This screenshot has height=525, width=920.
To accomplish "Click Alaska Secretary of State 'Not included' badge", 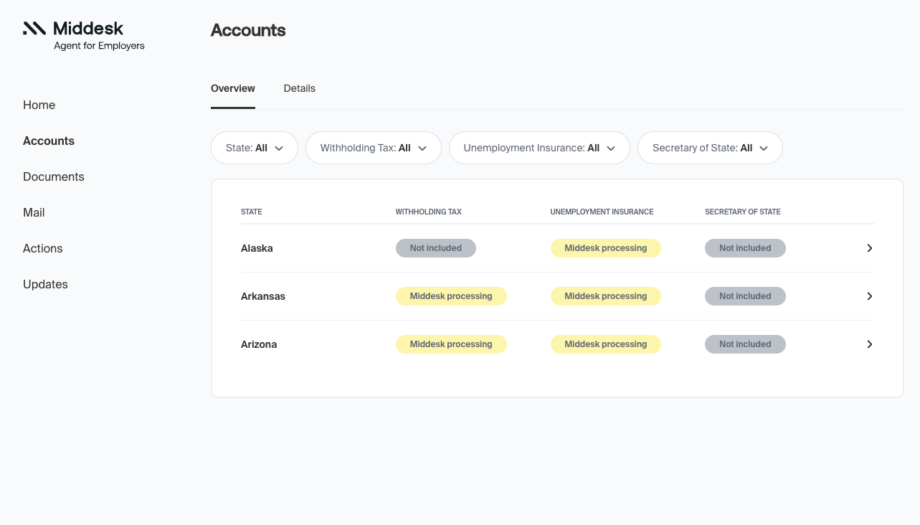I will 745,248.
